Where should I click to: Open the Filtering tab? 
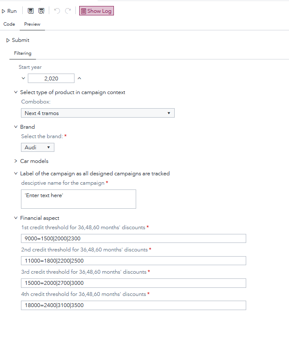[x=23, y=53]
